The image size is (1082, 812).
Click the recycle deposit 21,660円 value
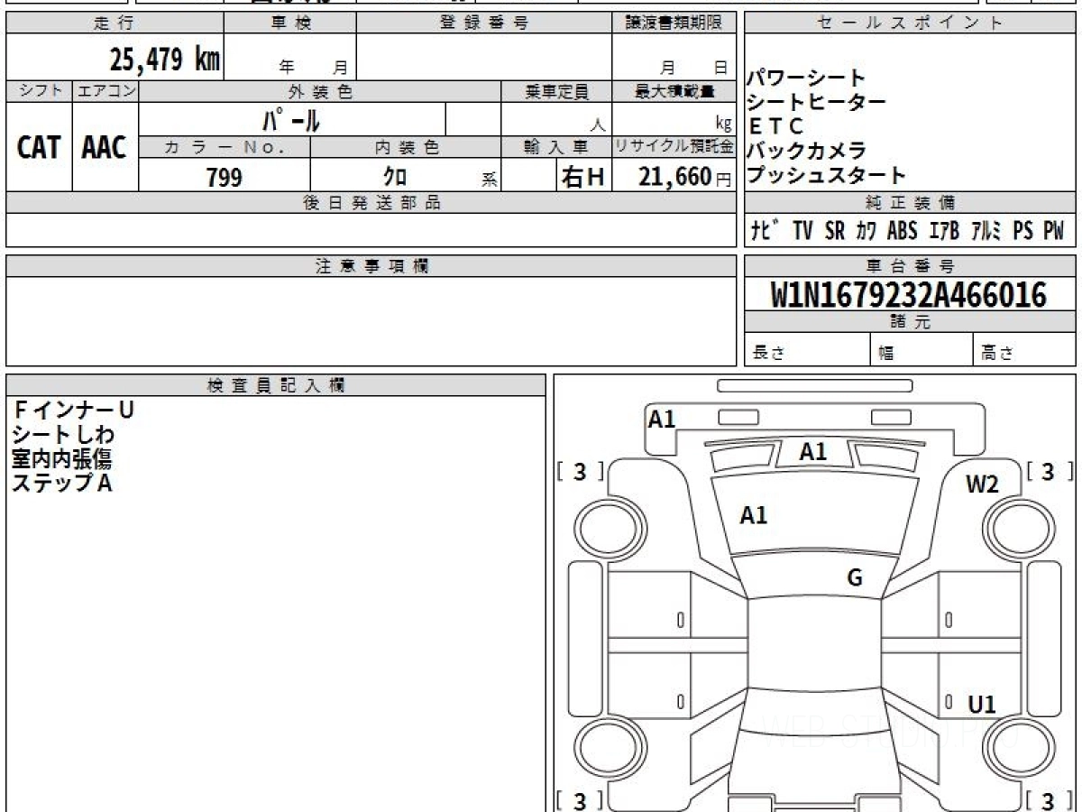tap(674, 177)
